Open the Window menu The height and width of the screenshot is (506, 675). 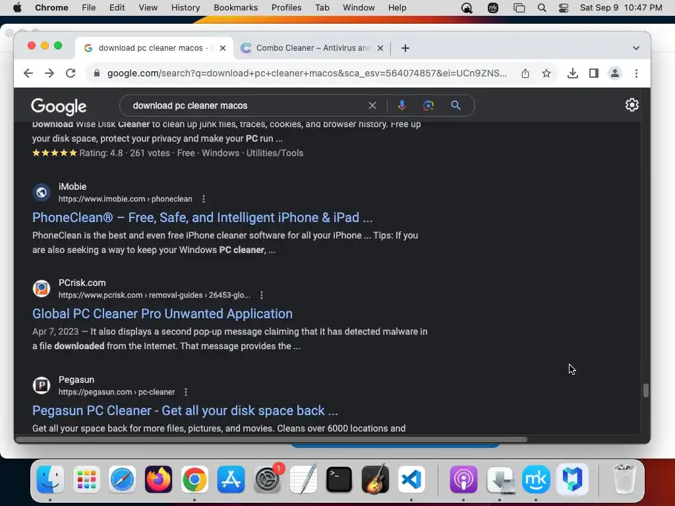click(x=359, y=8)
